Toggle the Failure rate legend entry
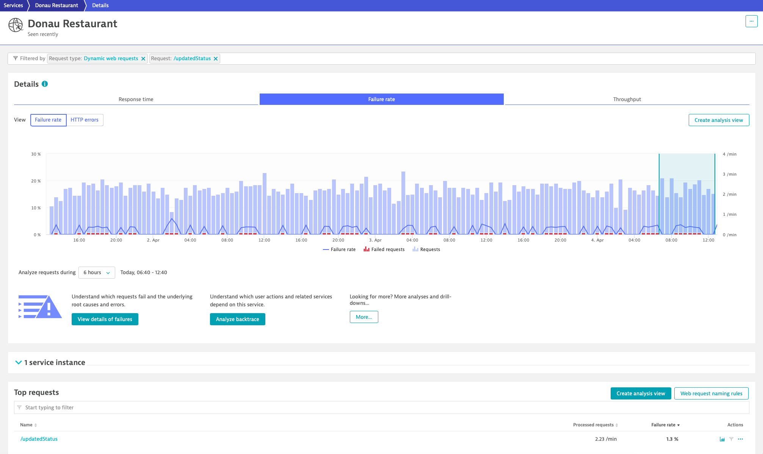763x454 pixels. 339,250
